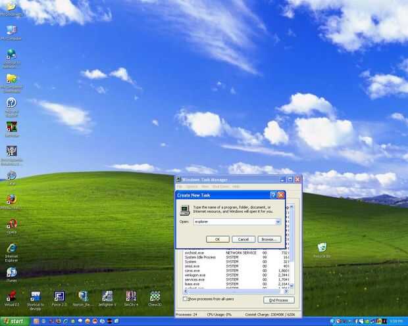Select the shared folder desktop icon
408x326 pixels.
click(x=11, y=83)
